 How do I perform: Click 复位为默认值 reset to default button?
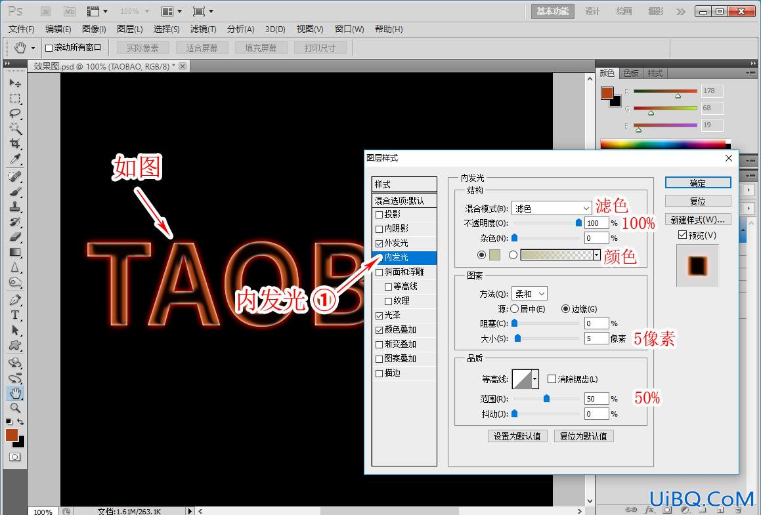coord(584,436)
